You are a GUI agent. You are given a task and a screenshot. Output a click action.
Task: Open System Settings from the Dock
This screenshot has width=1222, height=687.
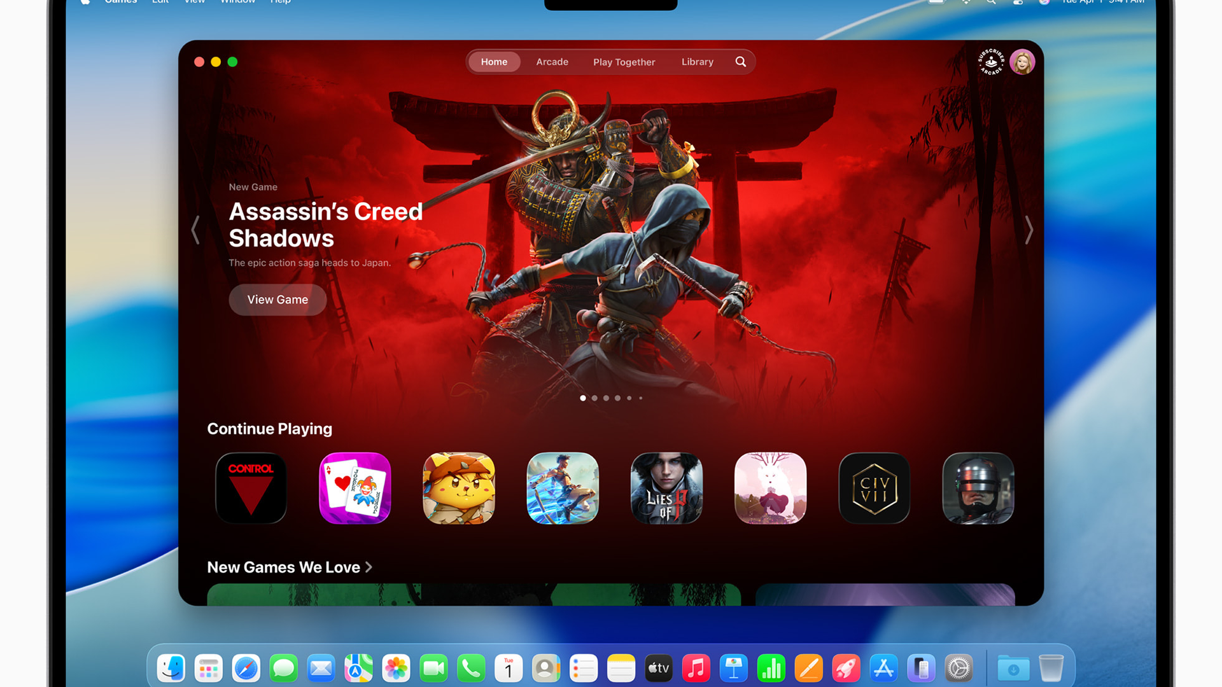959,669
